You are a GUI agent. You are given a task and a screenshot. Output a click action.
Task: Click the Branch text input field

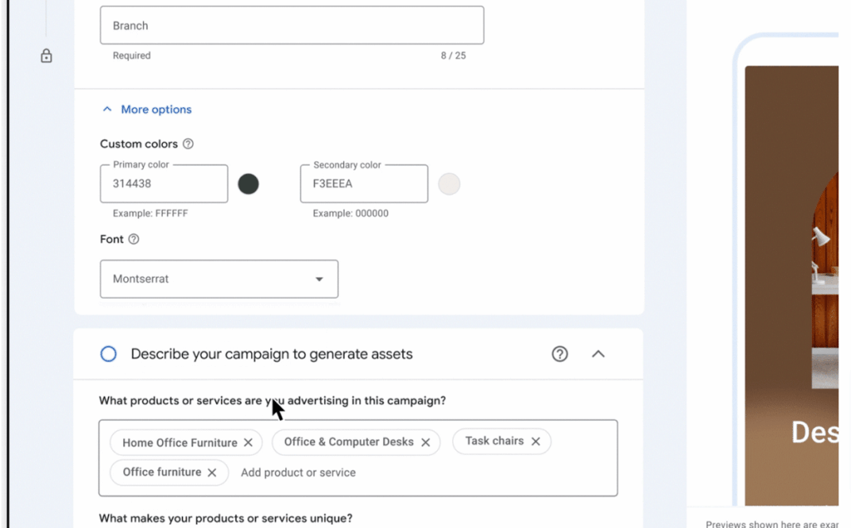(292, 26)
